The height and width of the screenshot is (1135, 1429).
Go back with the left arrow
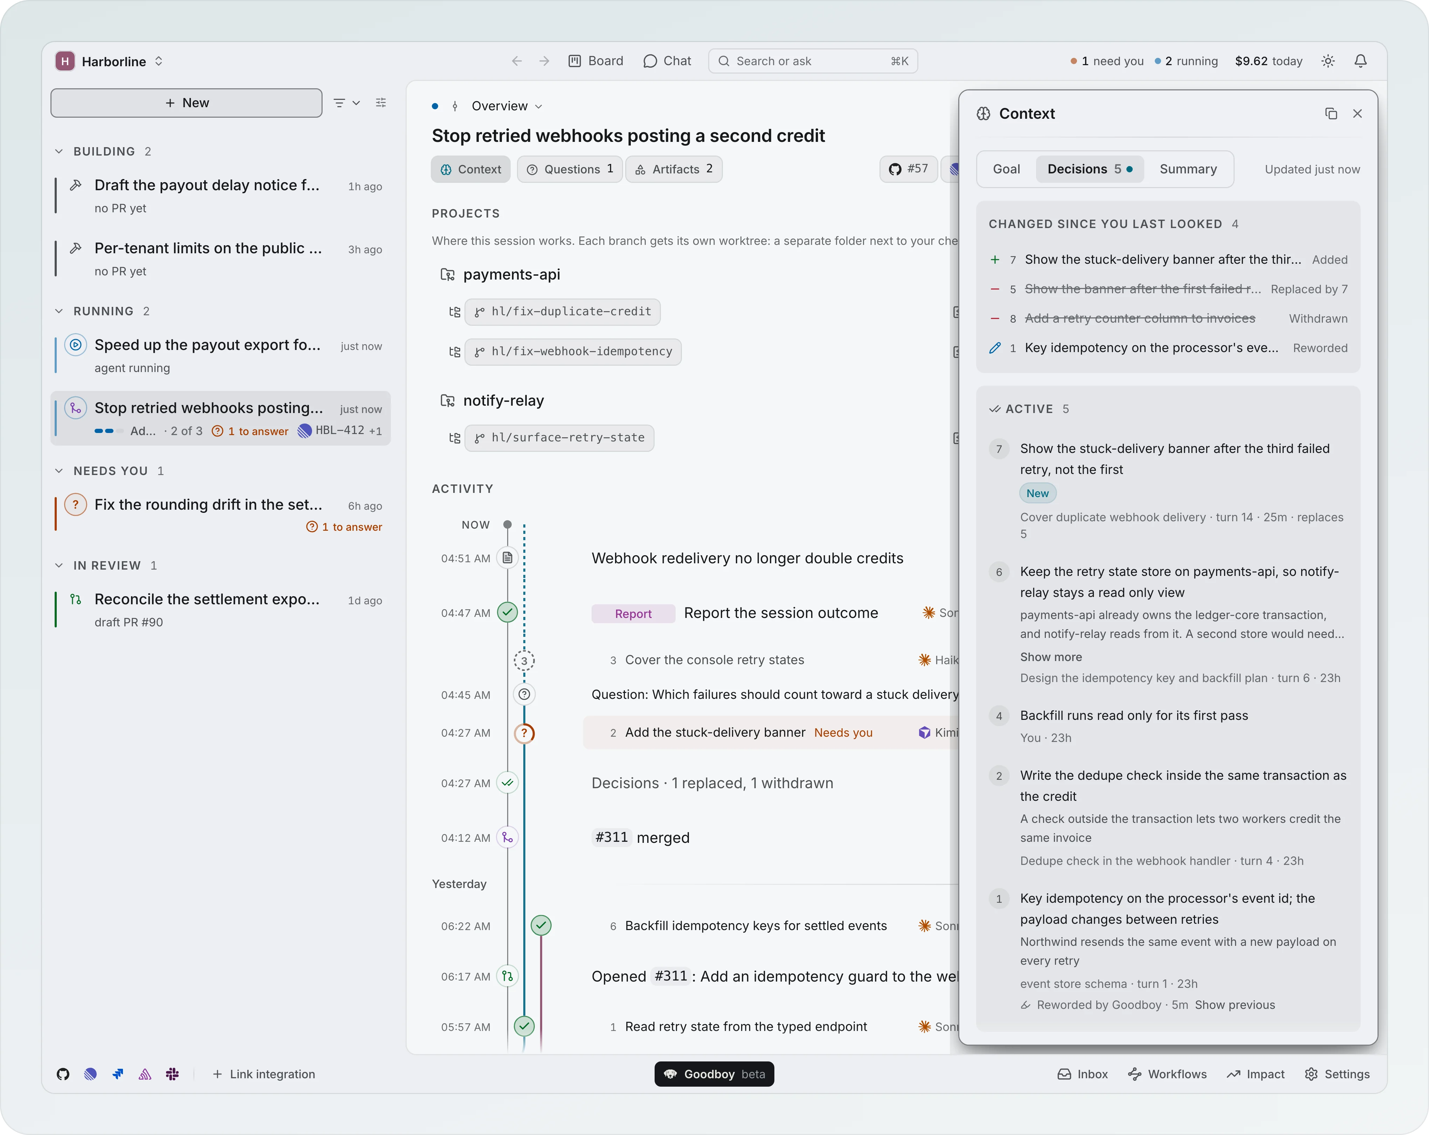517,61
